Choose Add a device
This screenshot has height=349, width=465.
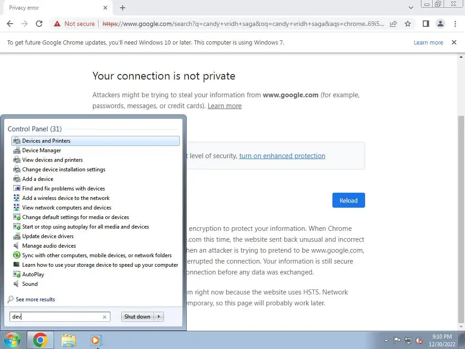click(95, 179)
